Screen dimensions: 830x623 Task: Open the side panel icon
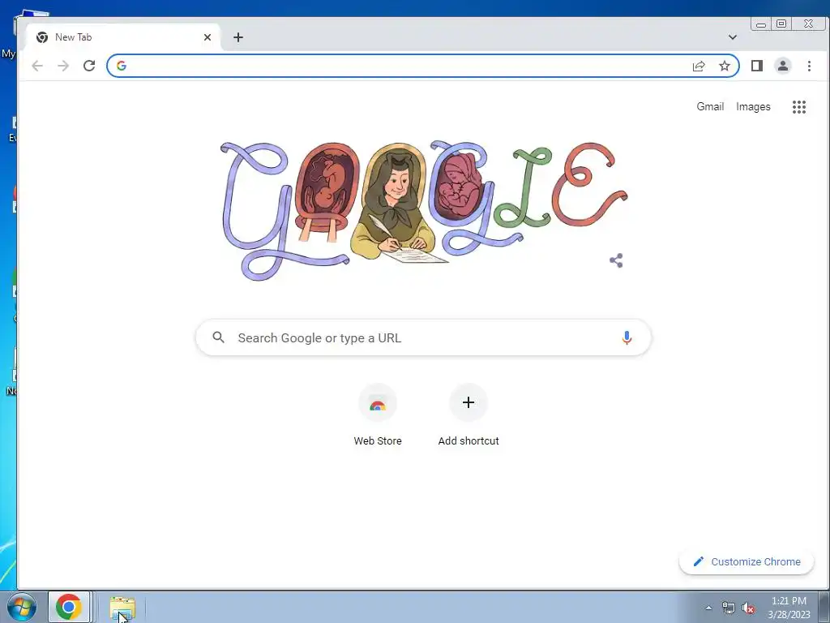click(757, 66)
